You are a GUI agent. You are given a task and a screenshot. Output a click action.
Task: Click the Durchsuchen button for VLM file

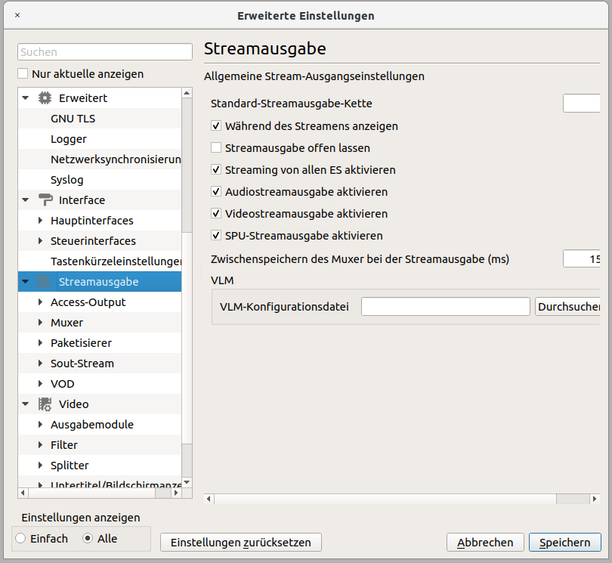pyautogui.click(x=567, y=307)
